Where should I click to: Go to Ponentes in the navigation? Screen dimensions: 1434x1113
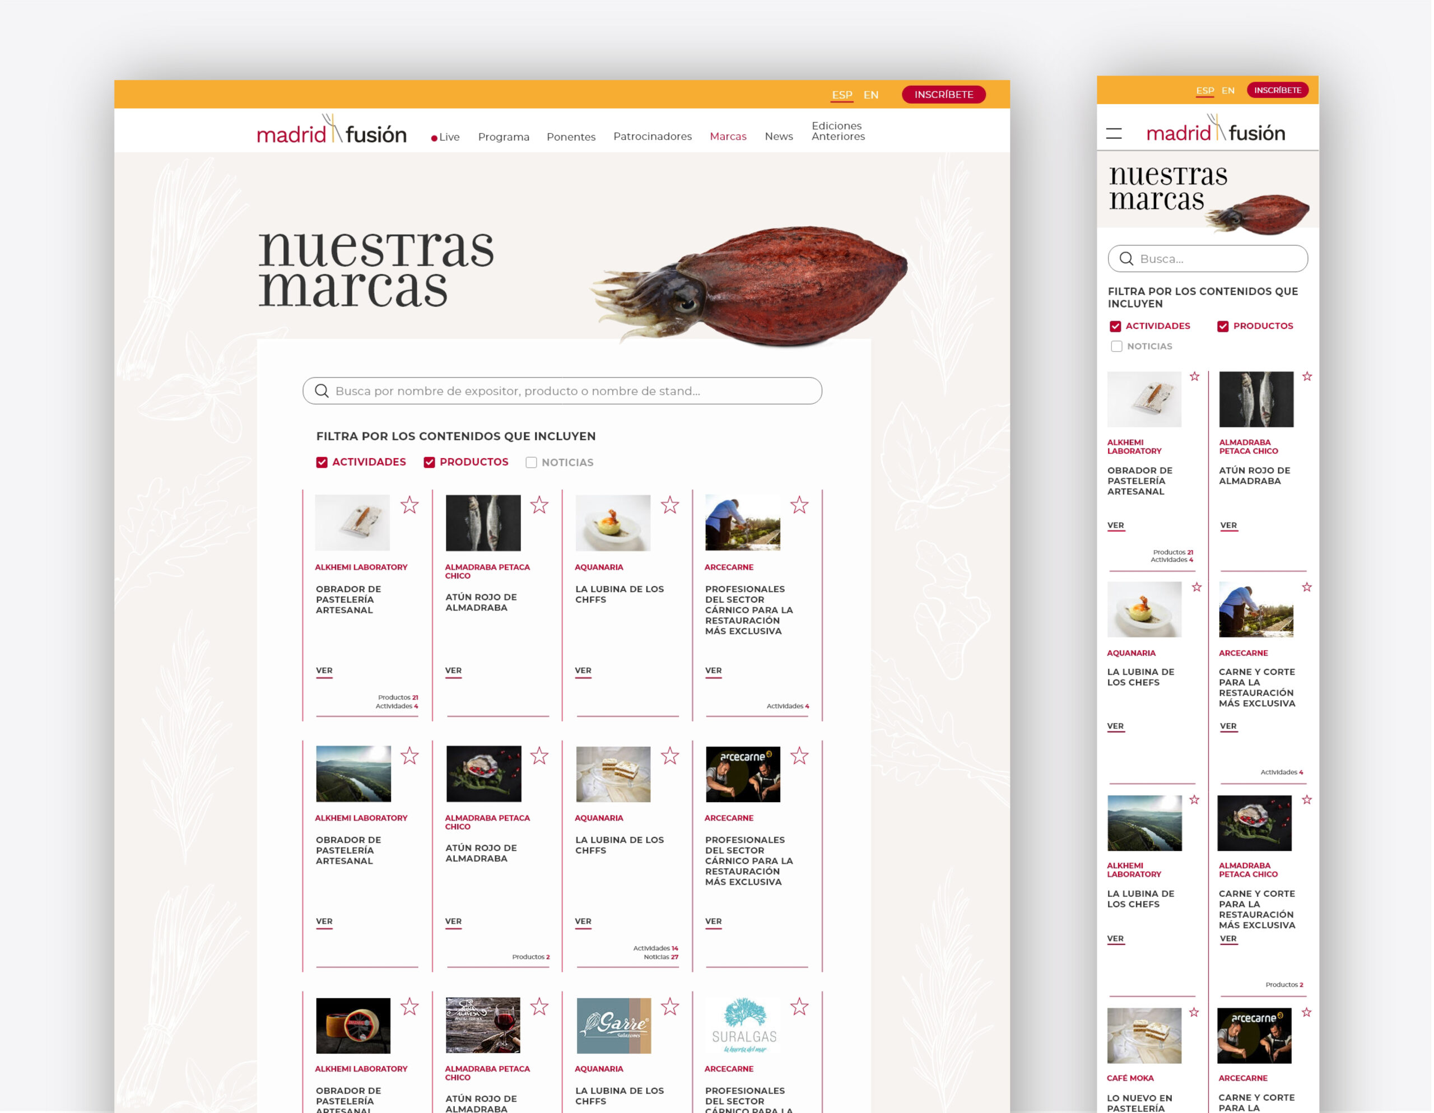(571, 137)
